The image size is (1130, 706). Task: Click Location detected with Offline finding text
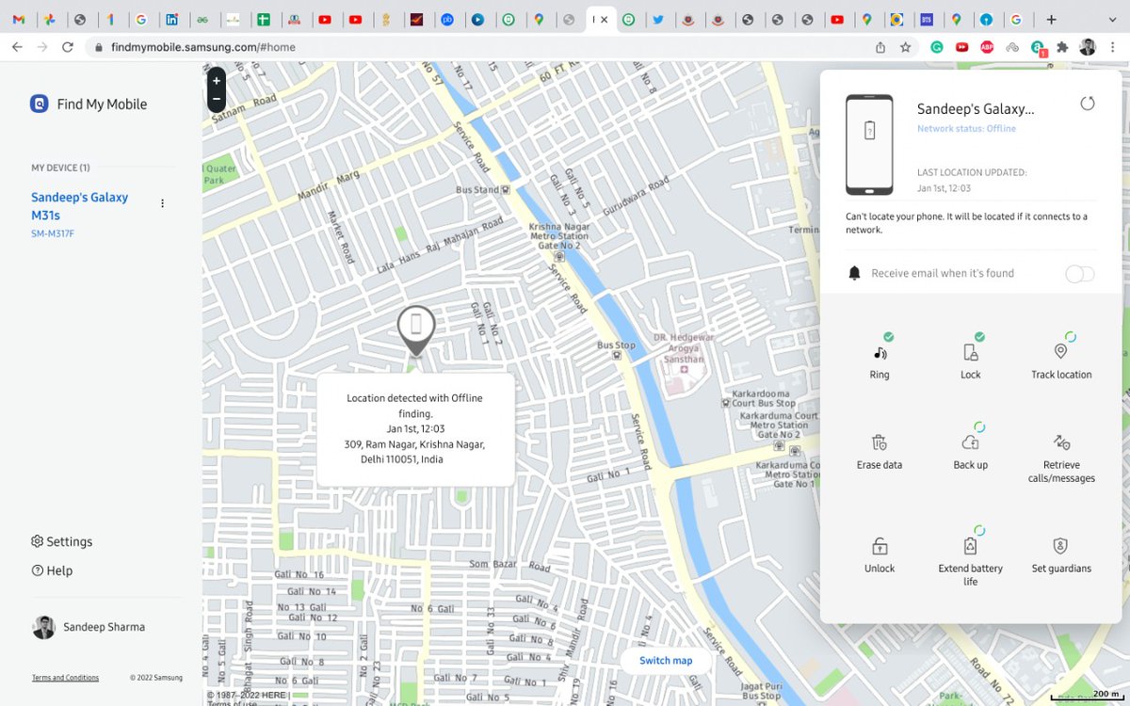coord(415,406)
